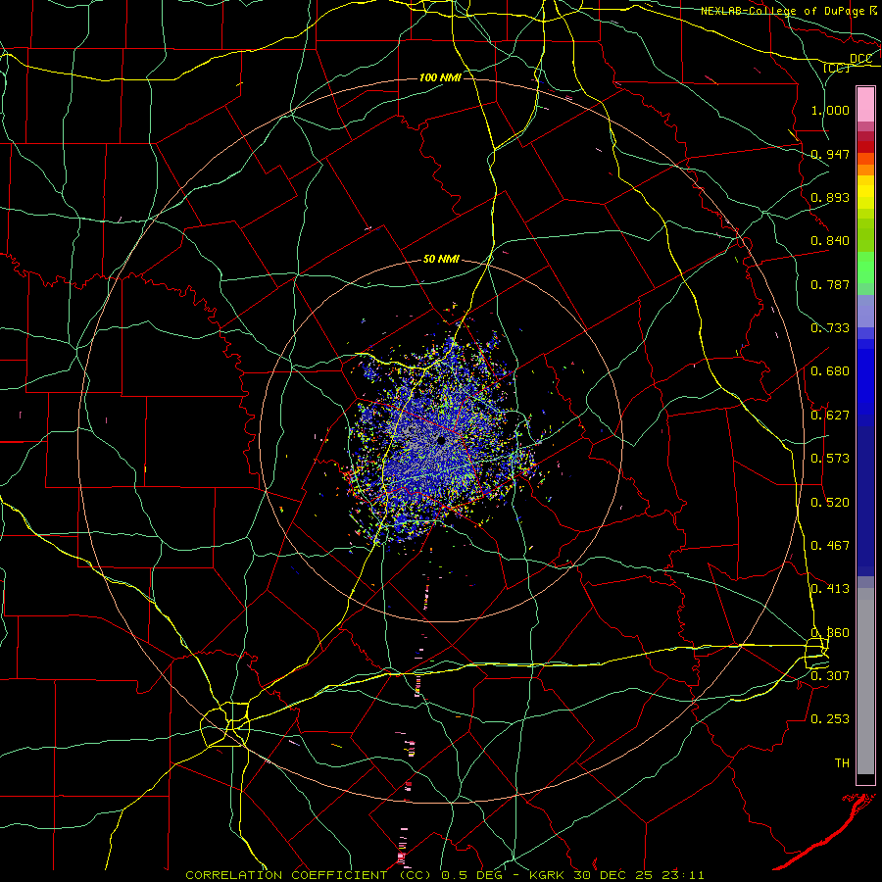Click the black radar site dot at center
This screenshot has height=882, width=882.
(442, 440)
